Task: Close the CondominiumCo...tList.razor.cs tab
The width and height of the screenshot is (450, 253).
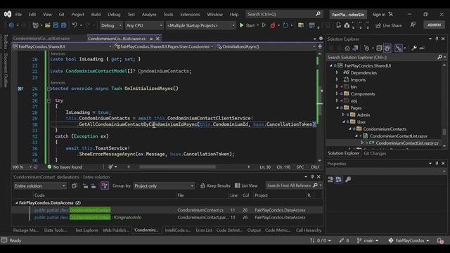Action: [157, 39]
